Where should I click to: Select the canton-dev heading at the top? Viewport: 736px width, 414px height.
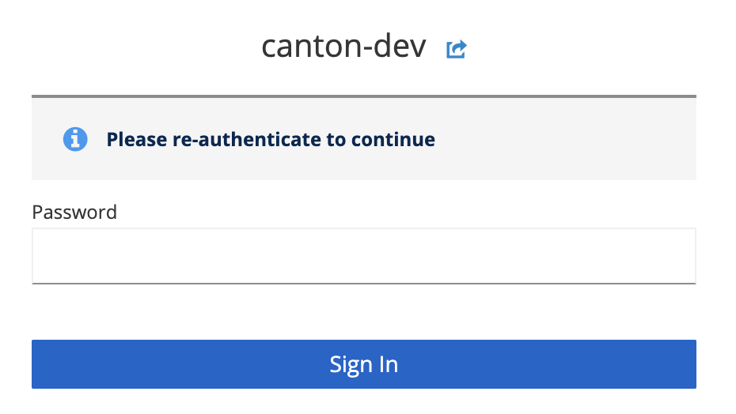pos(343,48)
